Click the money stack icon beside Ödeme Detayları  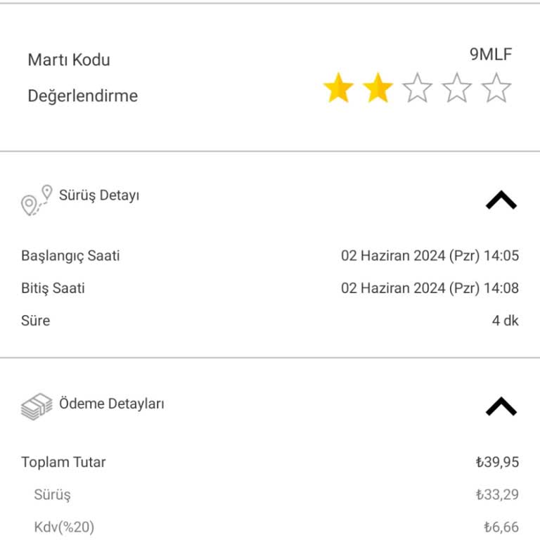pos(37,406)
